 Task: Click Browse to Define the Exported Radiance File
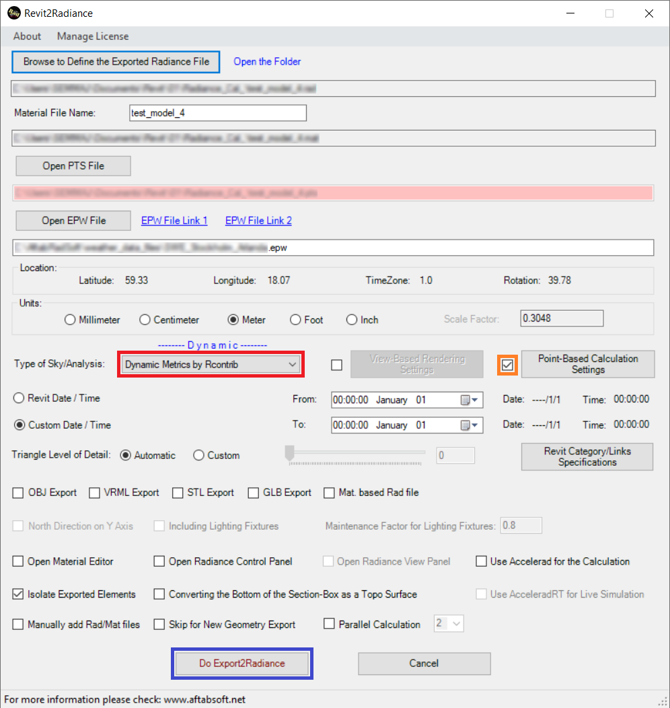pyautogui.click(x=116, y=62)
